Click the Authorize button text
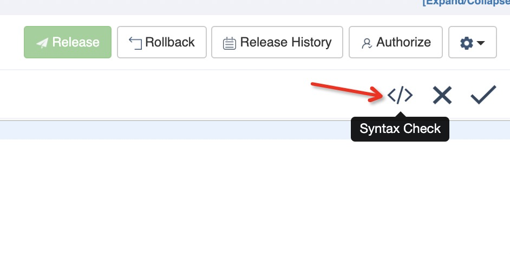The width and height of the screenshot is (510, 254). [404, 42]
